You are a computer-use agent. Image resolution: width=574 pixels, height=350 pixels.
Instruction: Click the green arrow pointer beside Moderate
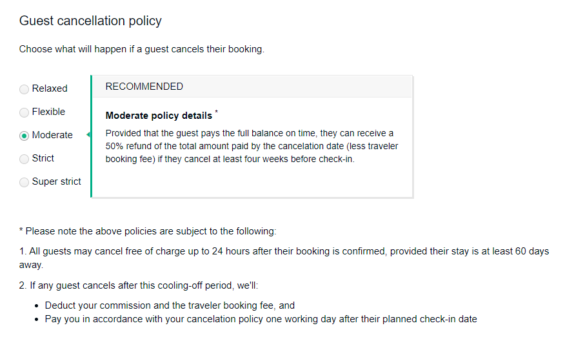click(x=88, y=135)
